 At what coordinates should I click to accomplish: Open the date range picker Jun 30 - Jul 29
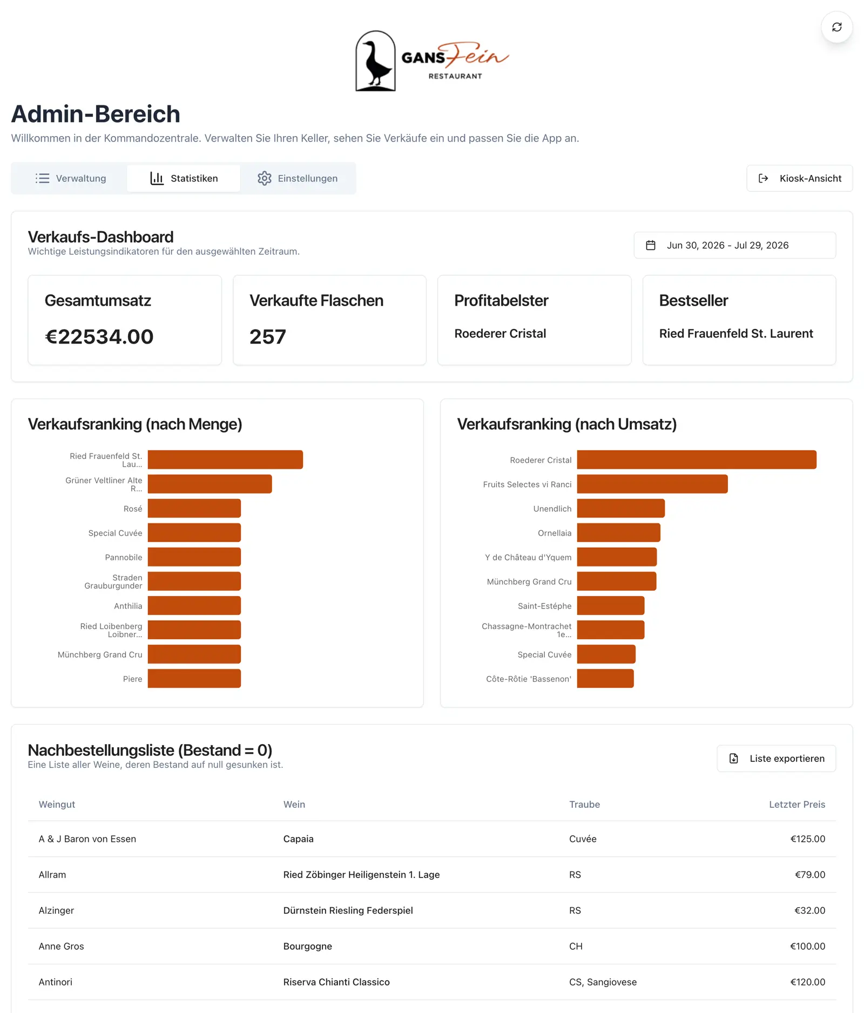[734, 245]
